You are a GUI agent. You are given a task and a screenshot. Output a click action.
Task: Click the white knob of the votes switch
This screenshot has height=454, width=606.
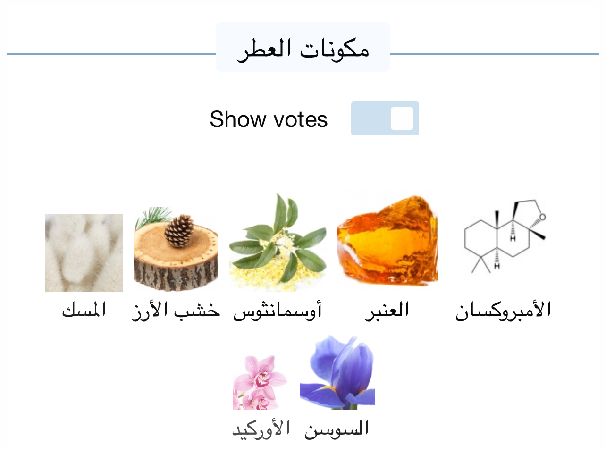[402, 118]
